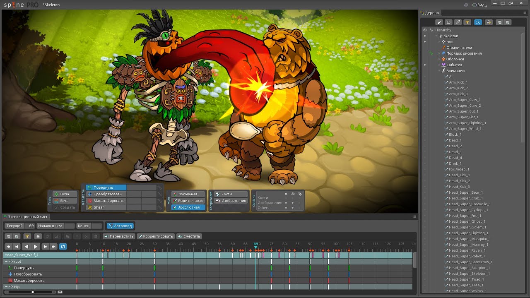Toggle Изображения compensate button
The width and height of the screenshot is (530, 298).
231,201
